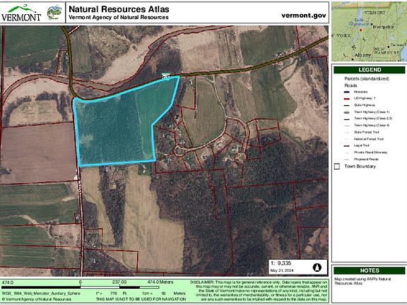Click the Town Boundary square legend symbol
Viewport: 407px width, 305px height.
pos(336,167)
